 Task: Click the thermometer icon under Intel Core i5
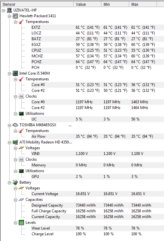tap(21, 79)
